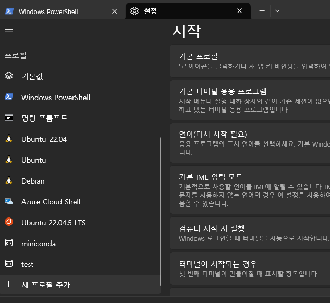Click the penguin icon next to Ubuntu-22.04
Screen dimensions: 330x303
[x=9, y=139]
